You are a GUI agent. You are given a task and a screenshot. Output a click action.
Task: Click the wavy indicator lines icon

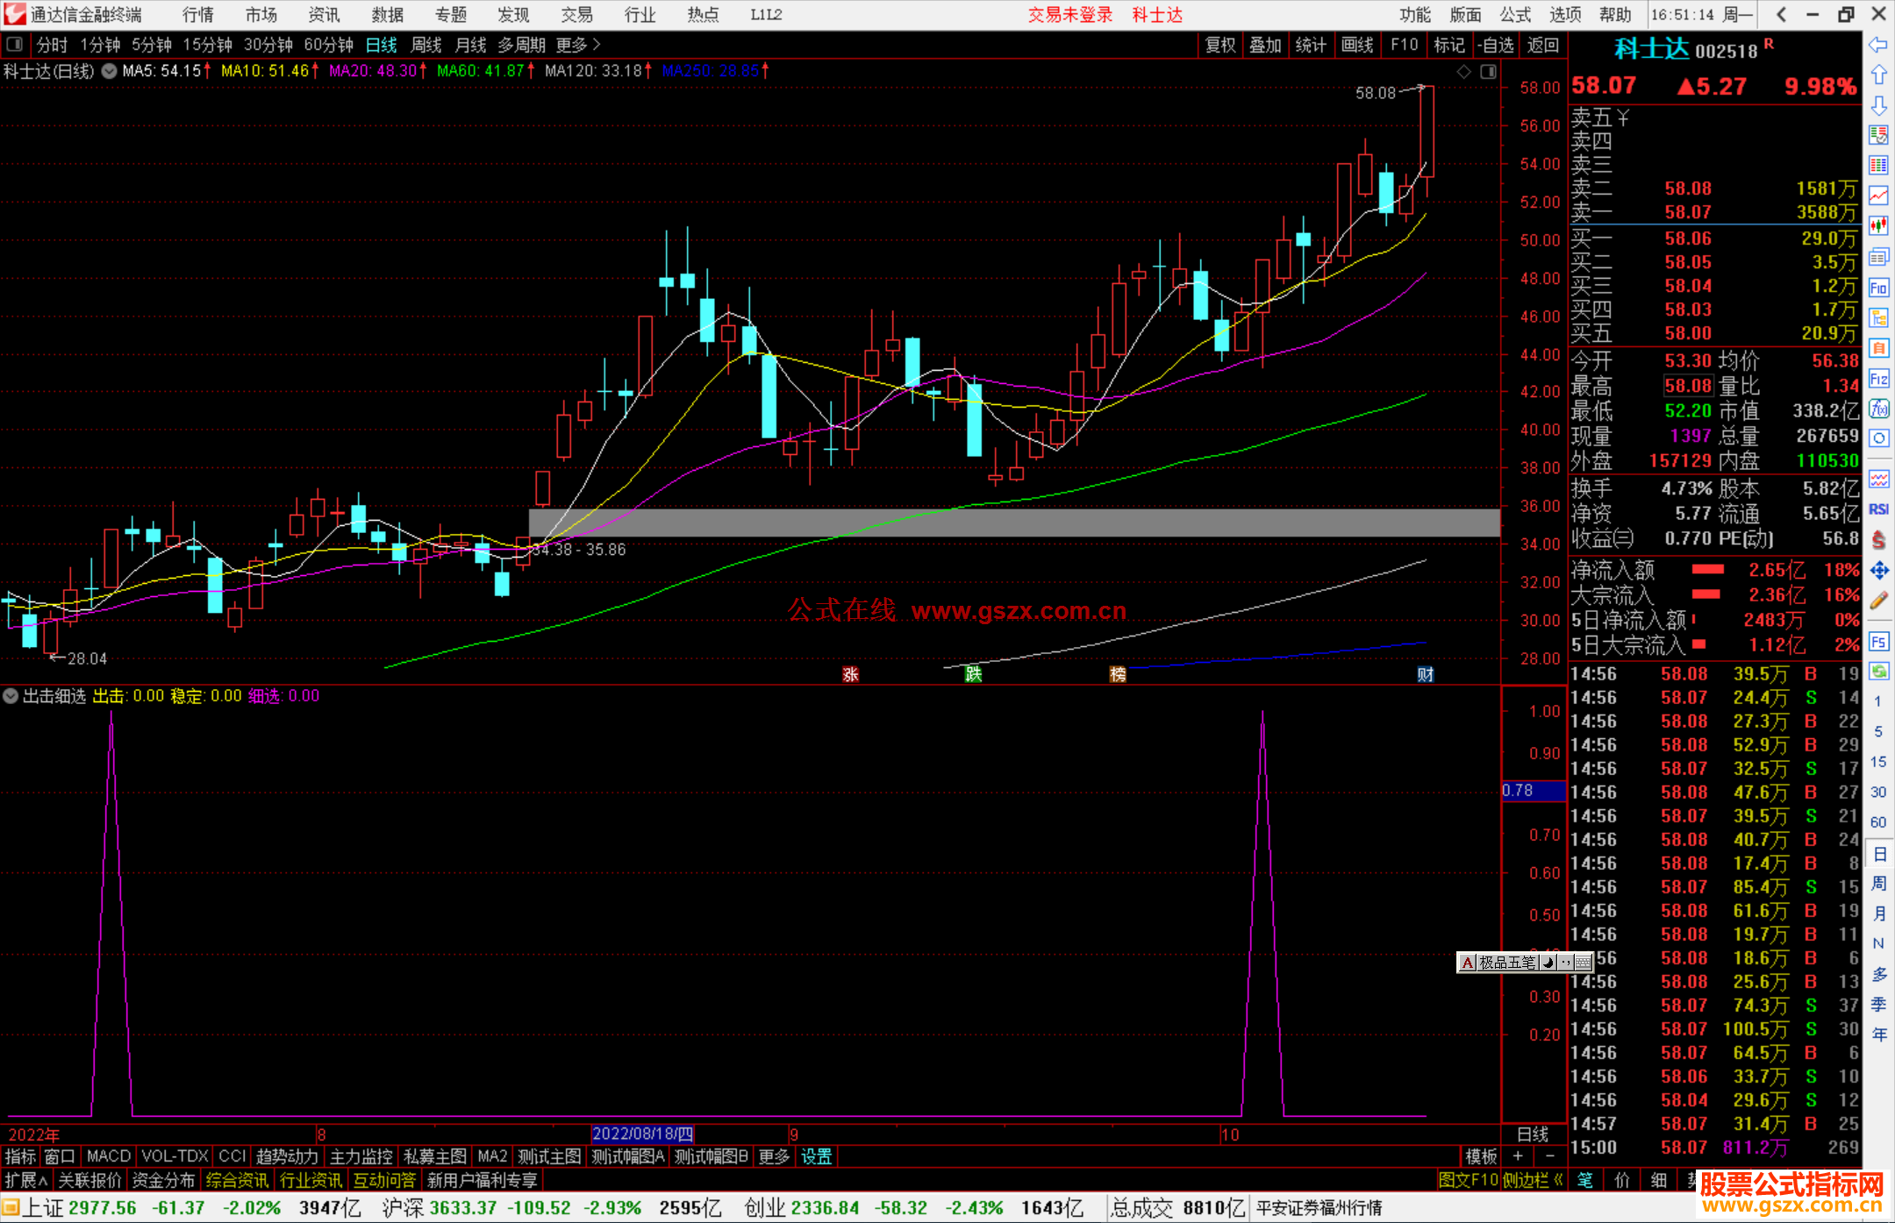click(1878, 479)
